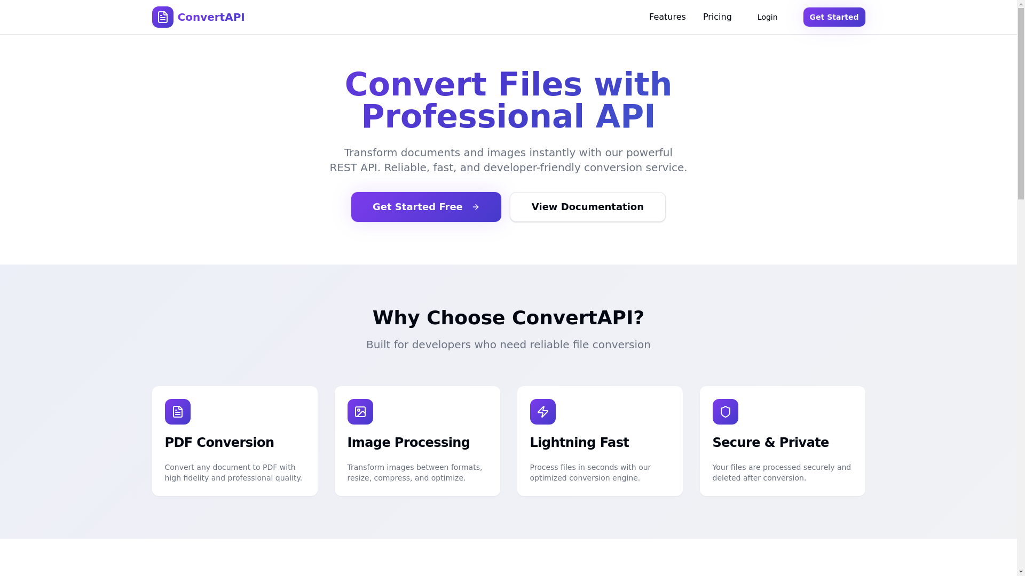Click the arrow in Get Started Free

tap(476, 207)
